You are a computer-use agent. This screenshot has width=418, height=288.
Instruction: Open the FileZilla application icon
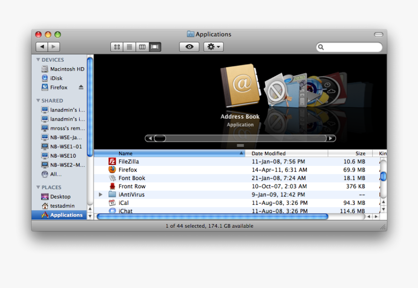(112, 161)
